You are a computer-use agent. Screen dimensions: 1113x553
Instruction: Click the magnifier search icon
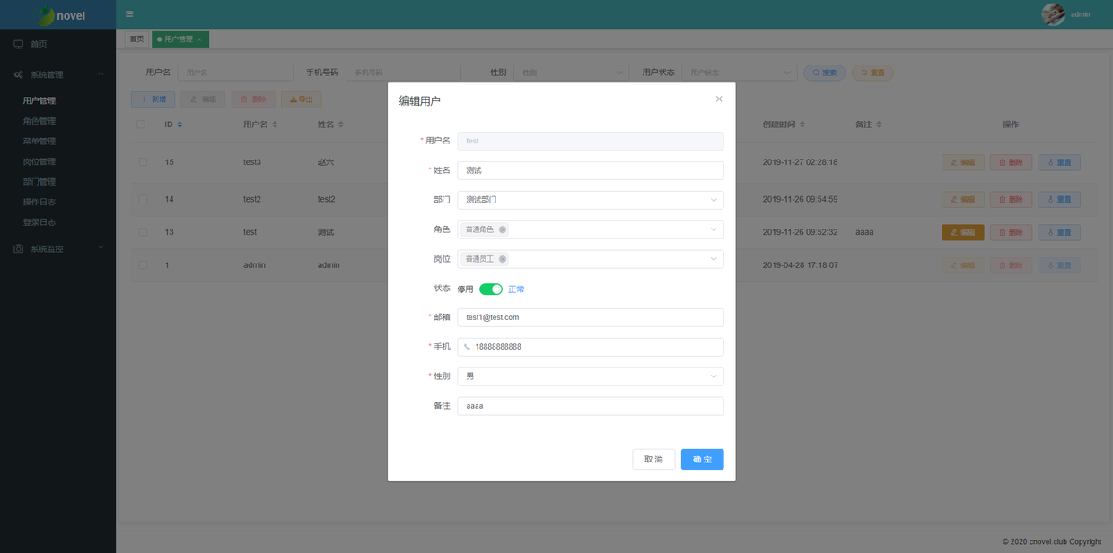click(815, 73)
